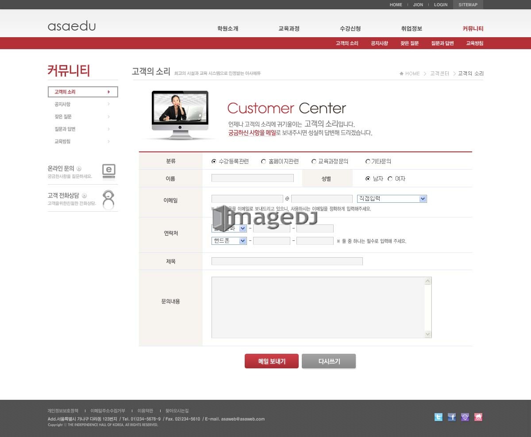The width and height of the screenshot is (531, 437).
Task: Click HOME in the top utility bar
Action: (x=396, y=5)
